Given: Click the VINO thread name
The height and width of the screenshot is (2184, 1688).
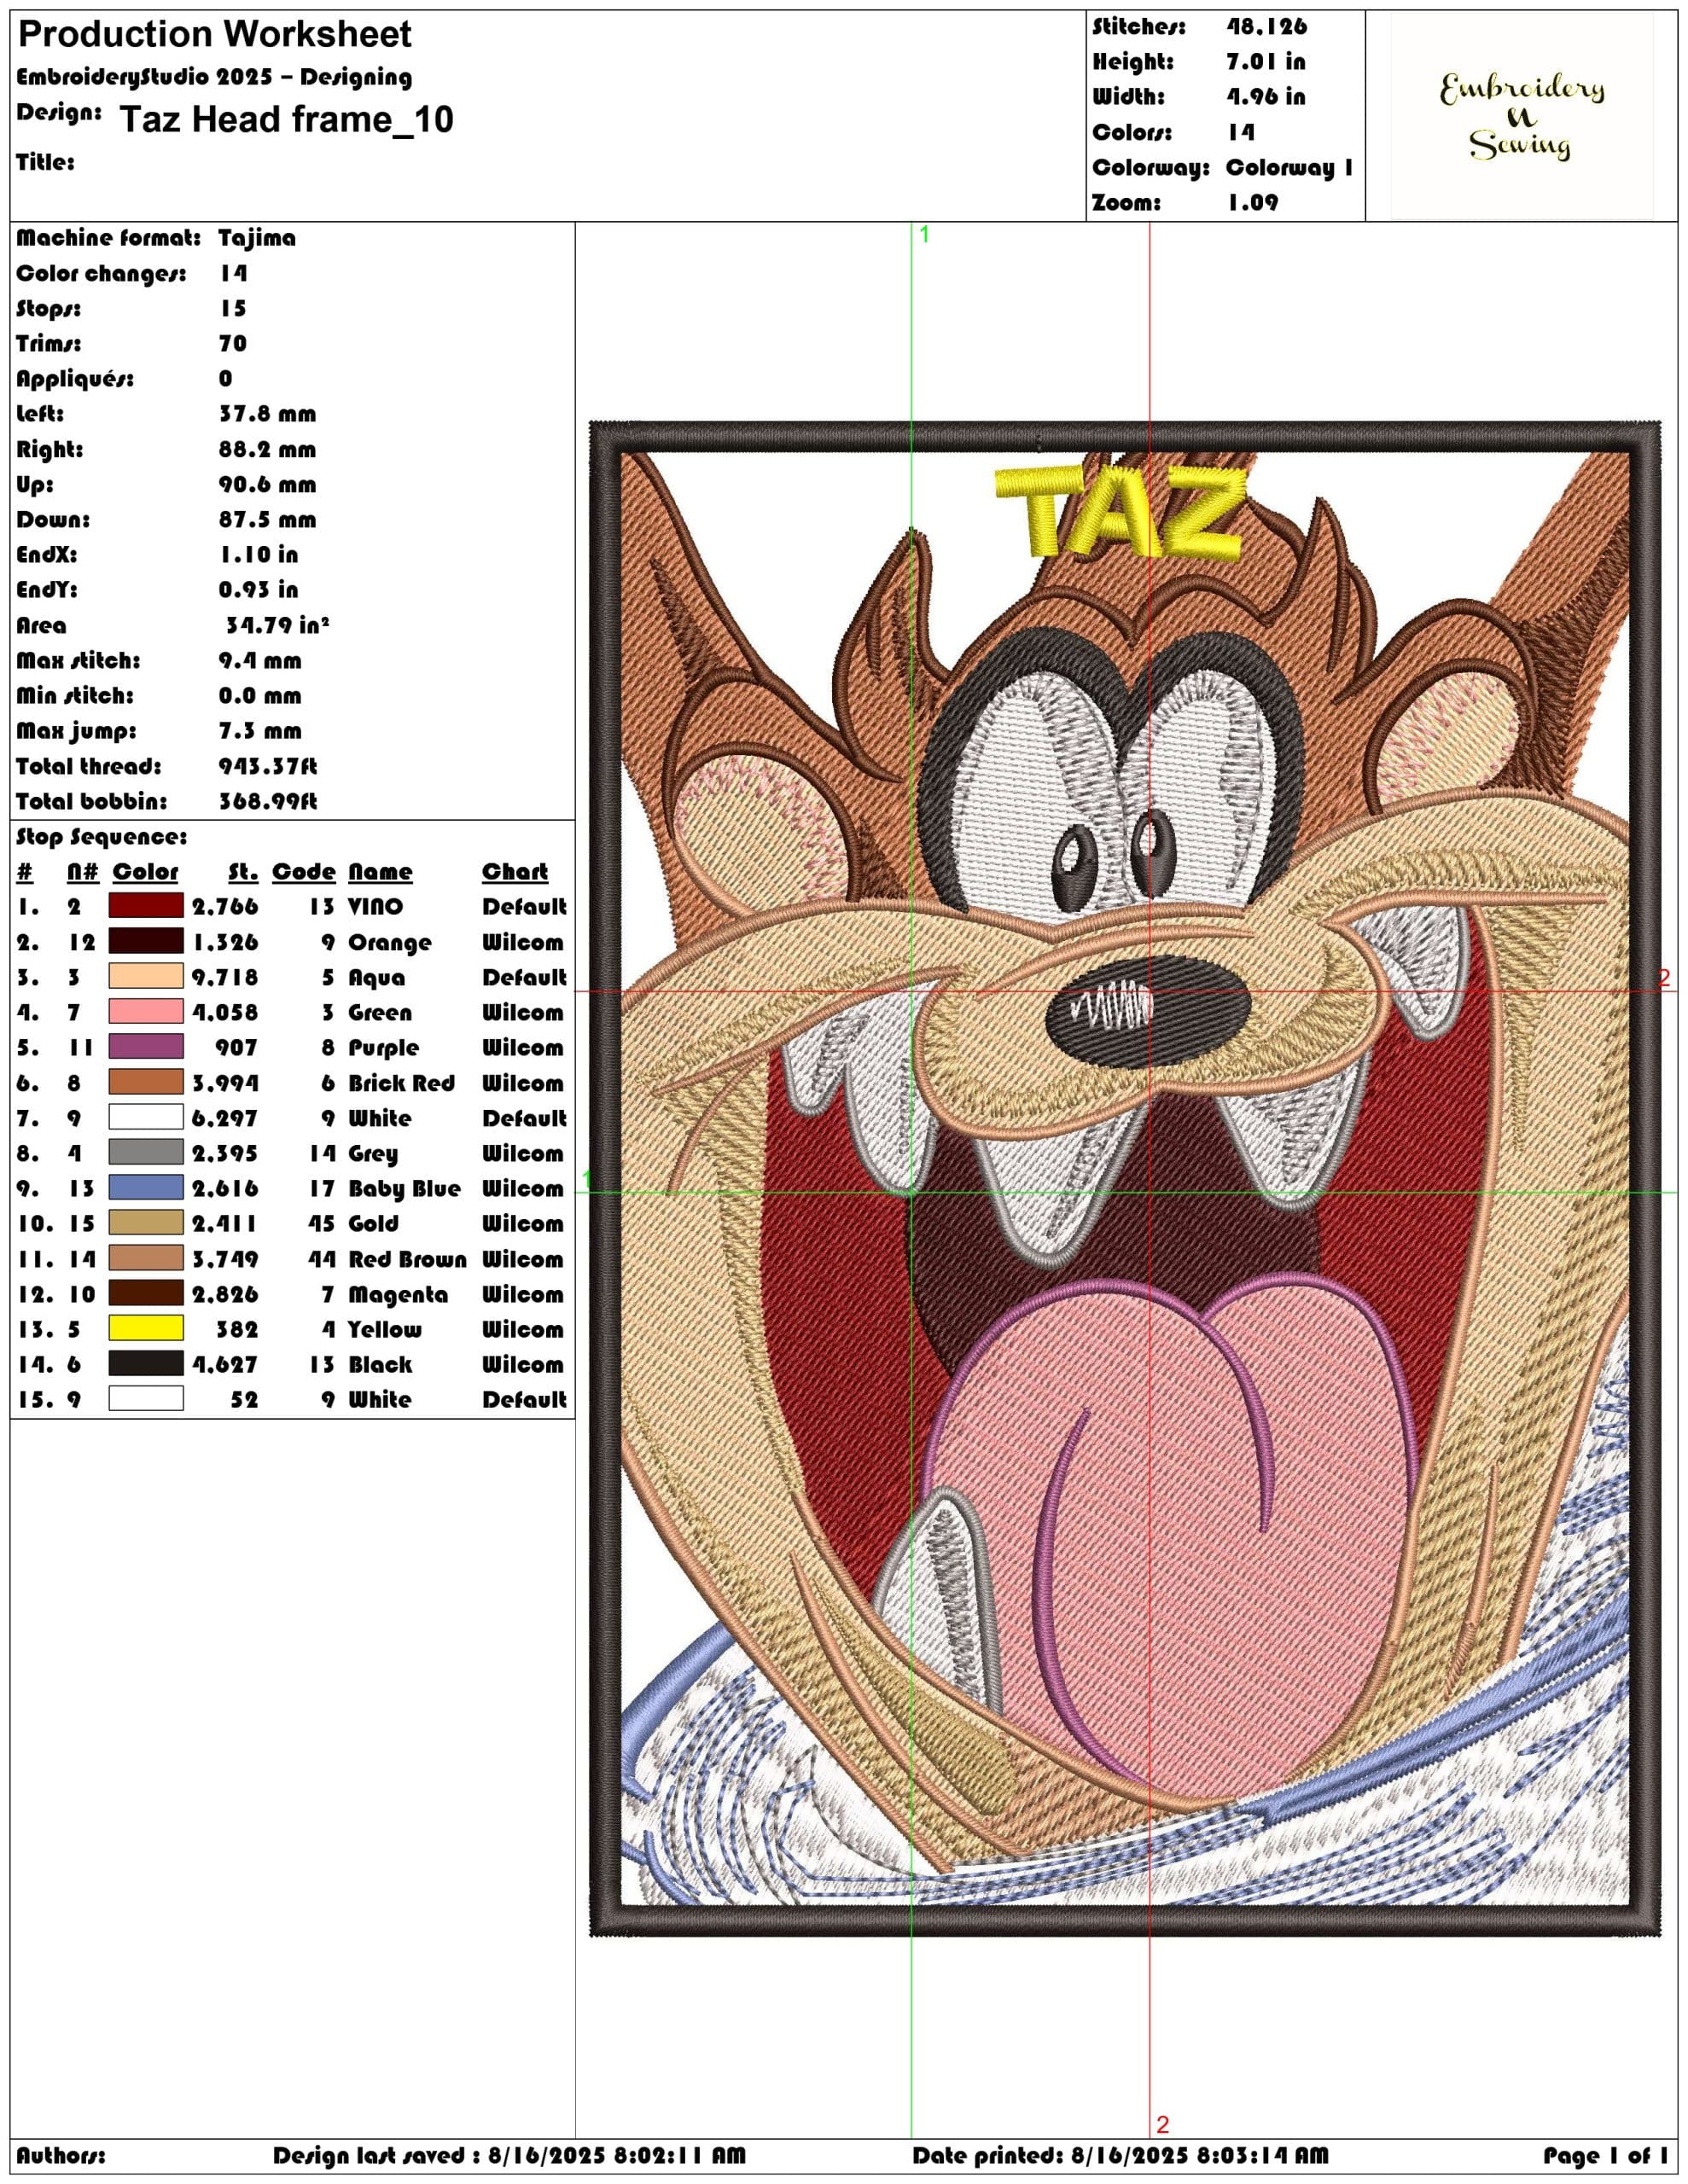Looking at the screenshot, I should point(376,907).
